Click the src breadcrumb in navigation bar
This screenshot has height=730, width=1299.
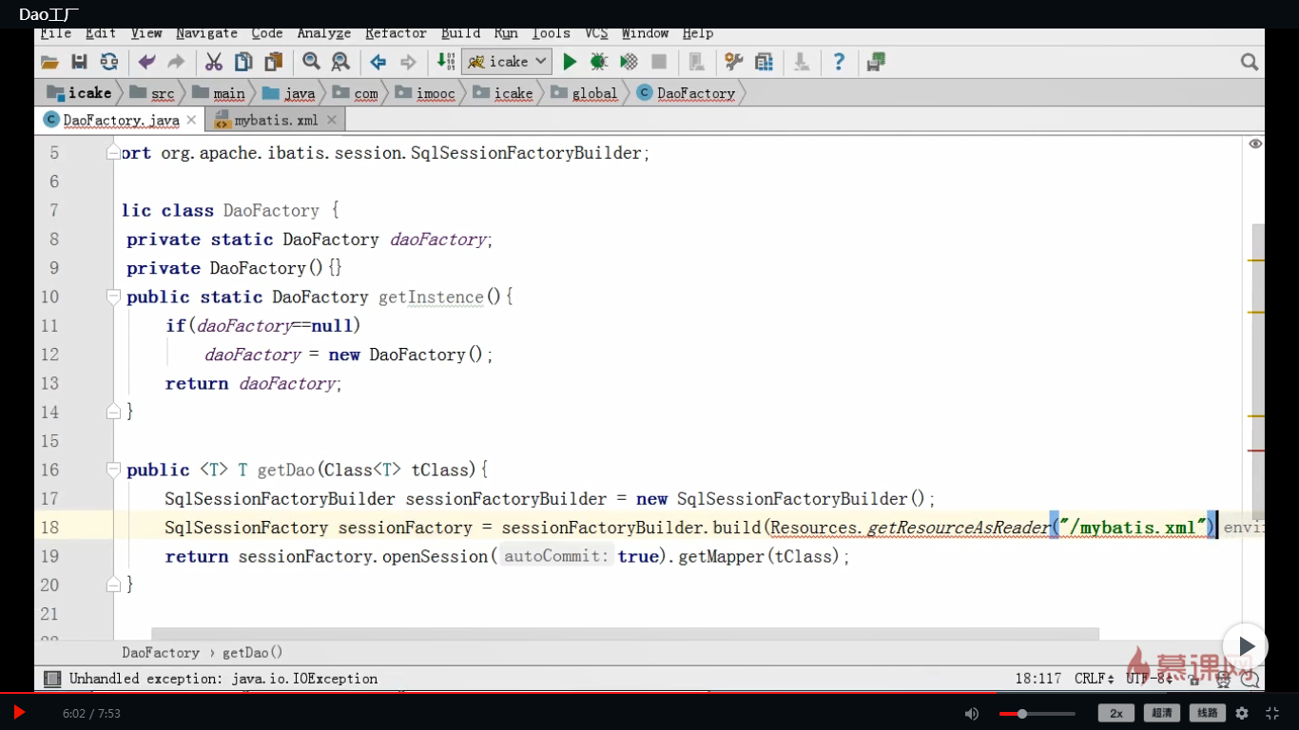152,93
